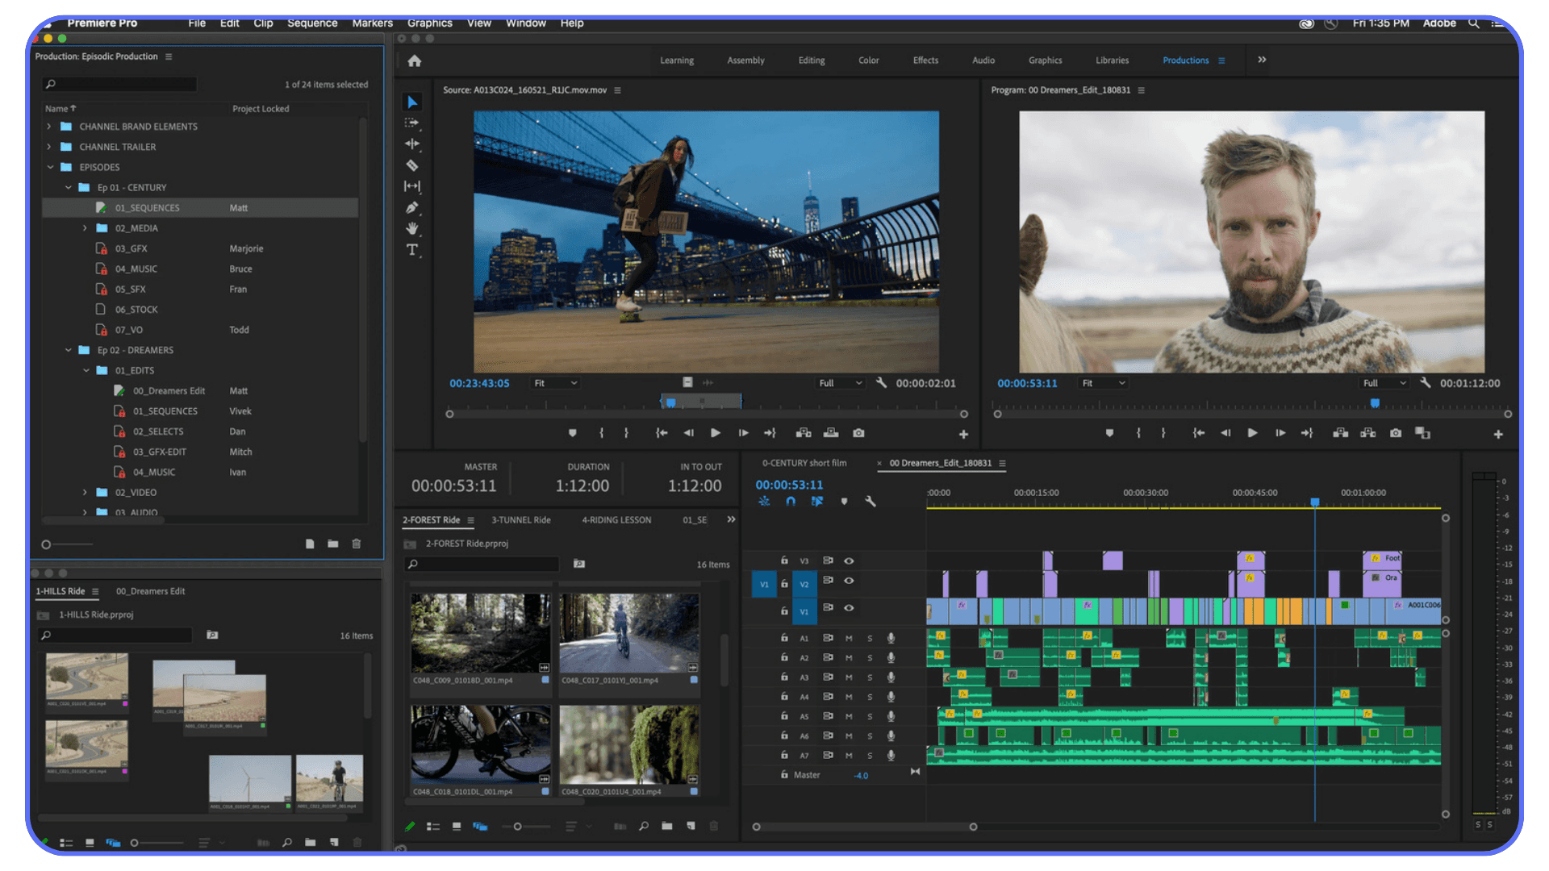Click the Name column header

pos(61,109)
